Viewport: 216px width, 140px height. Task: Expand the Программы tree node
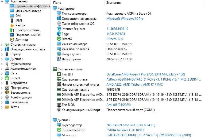click(2, 88)
